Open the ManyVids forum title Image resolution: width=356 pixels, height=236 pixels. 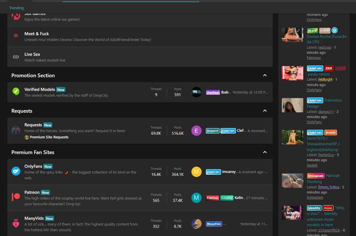click(34, 218)
